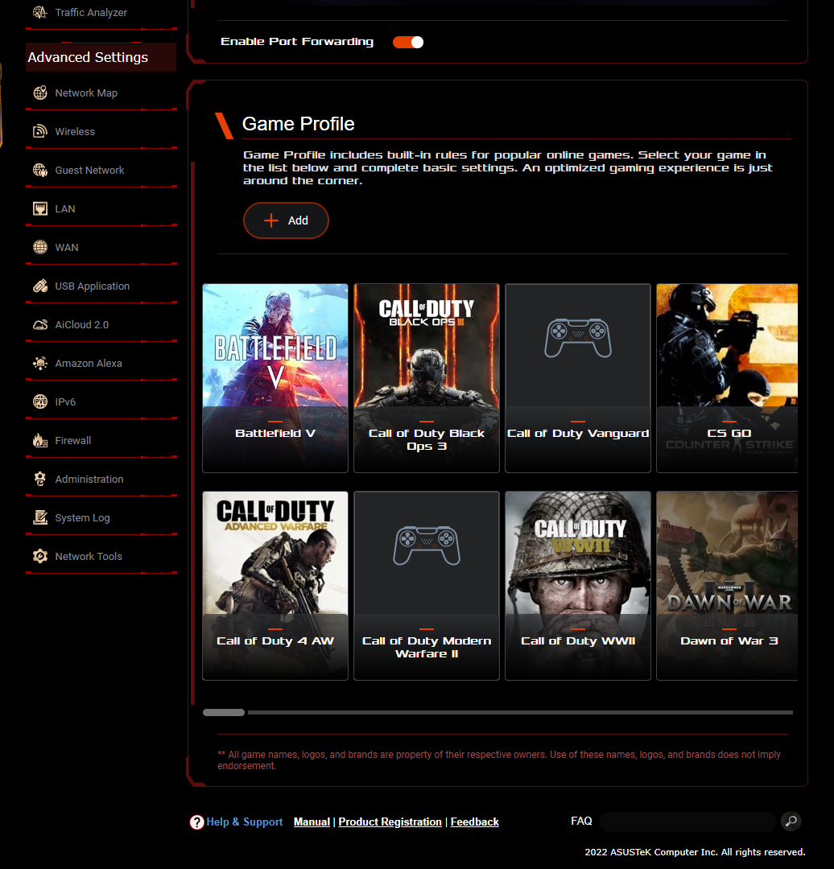Open System Log menu entry
The height and width of the screenshot is (869, 834).
coord(101,517)
